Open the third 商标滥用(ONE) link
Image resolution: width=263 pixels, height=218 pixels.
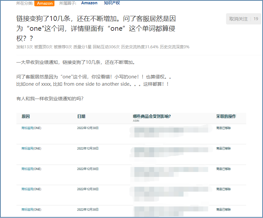31,169
